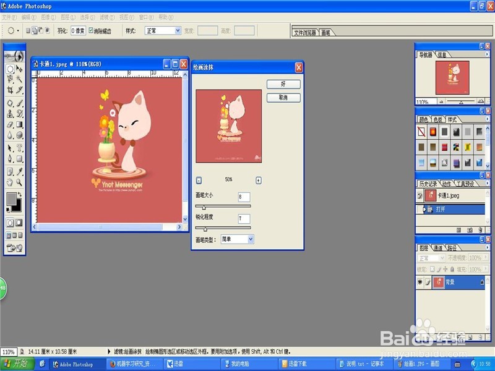Select the Crop tool

coord(10,90)
